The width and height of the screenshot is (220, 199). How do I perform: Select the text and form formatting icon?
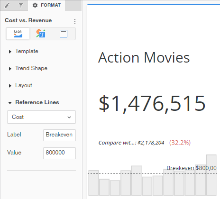[x=41, y=34]
